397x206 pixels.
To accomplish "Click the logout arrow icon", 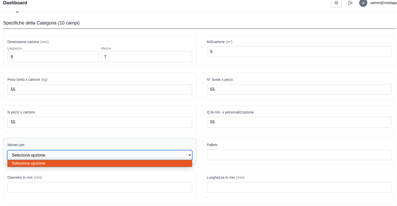I will (350, 3).
